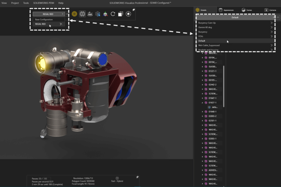
Task: Select the Wet-Cable_Suppressed model set
Action: 209,45
